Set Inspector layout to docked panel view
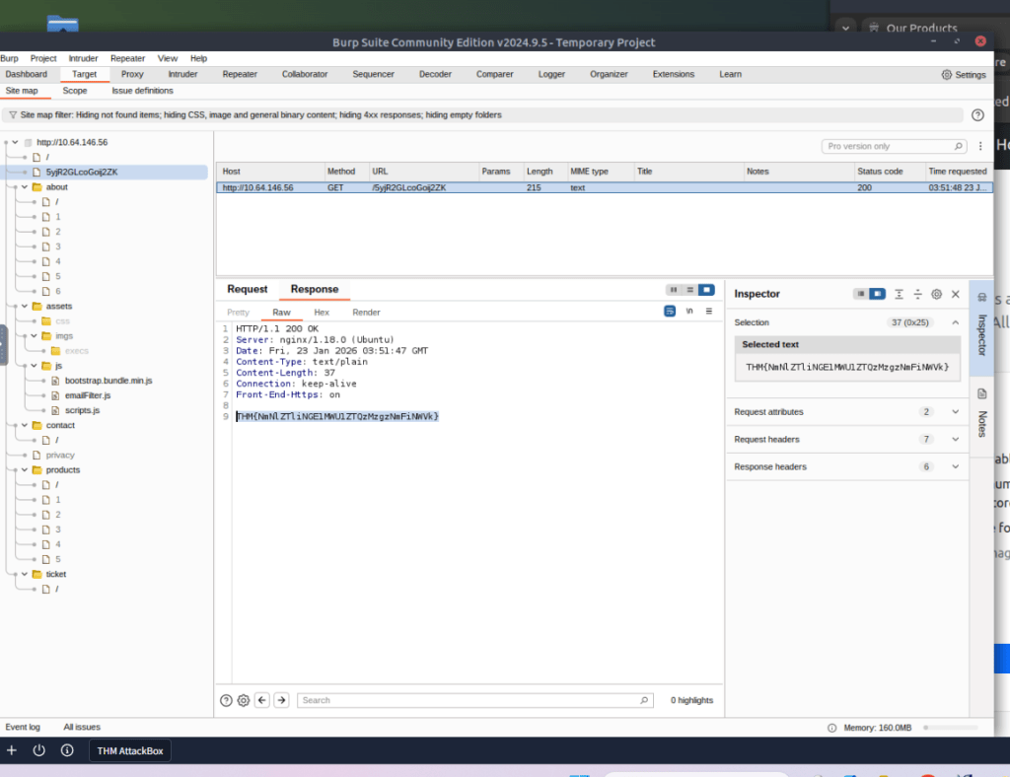 tap(877, 294)
